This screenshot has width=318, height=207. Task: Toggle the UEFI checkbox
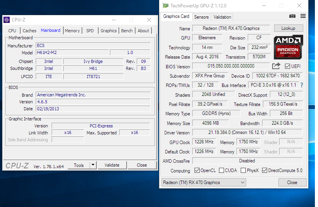pos(287,66)
